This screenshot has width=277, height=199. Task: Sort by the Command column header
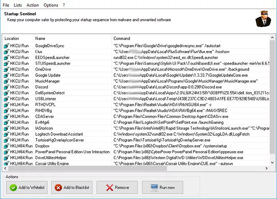[x=190, y=38]
